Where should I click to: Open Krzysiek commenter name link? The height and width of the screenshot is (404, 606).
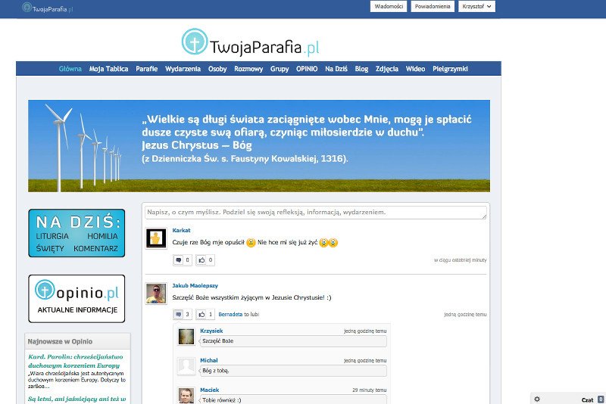211,331
